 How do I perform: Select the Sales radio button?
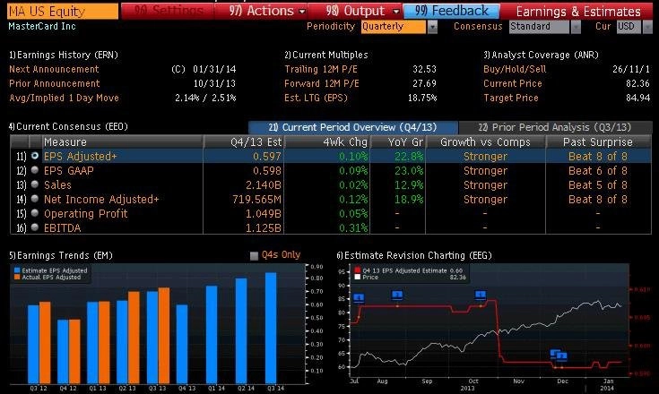[35, 184]
